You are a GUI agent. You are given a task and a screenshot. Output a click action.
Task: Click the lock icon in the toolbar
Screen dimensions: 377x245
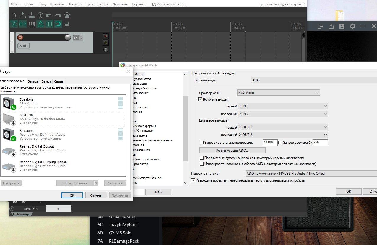[67, 24]
